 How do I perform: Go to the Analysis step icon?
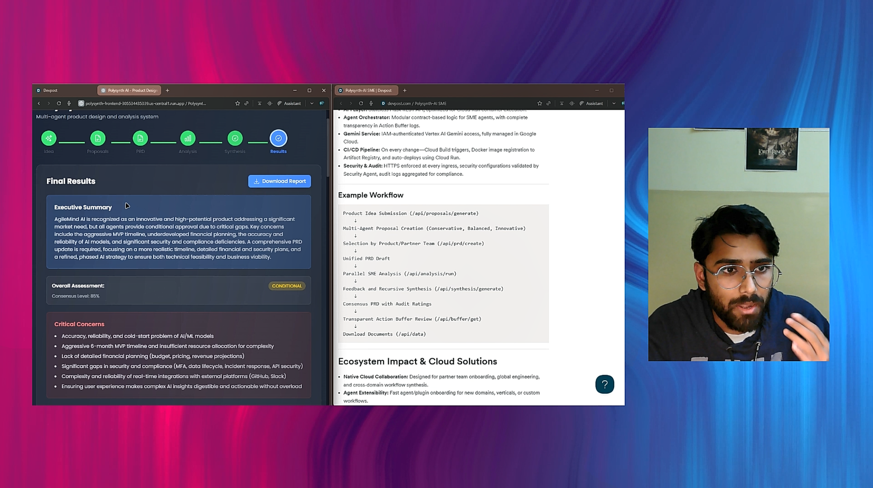[187, 138]
